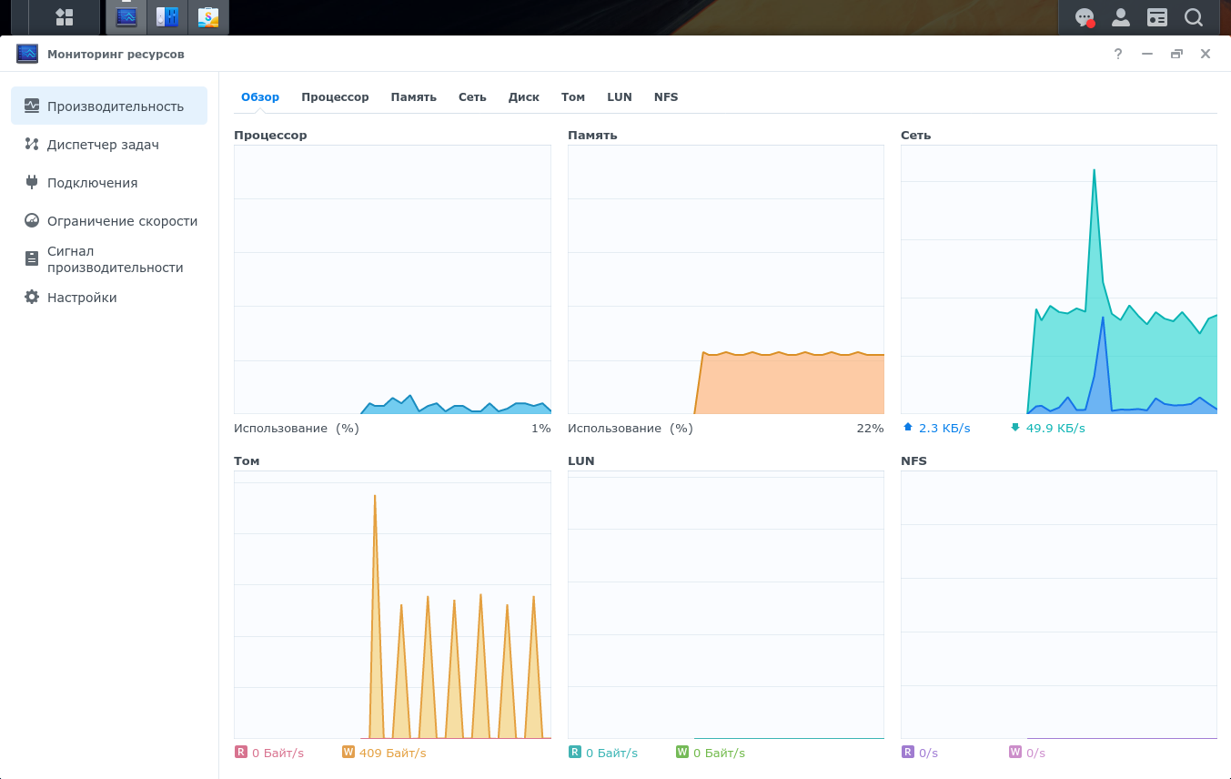Click the Сеть traffic chart
1231x779 pixels.
[x=1059, y=279]
